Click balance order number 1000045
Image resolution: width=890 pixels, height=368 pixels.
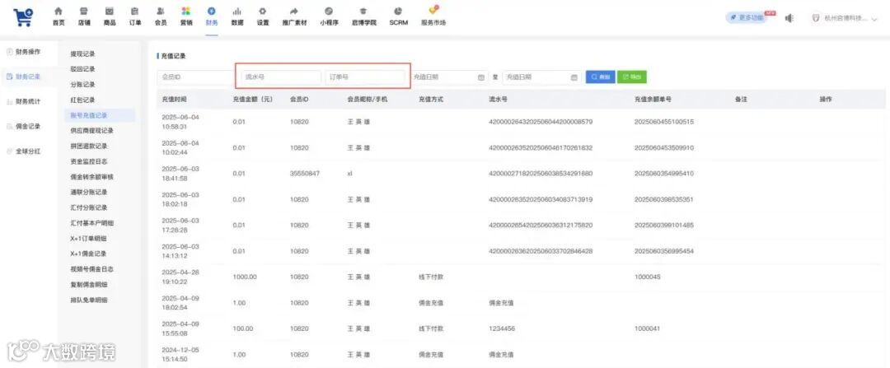coord(648,277)
